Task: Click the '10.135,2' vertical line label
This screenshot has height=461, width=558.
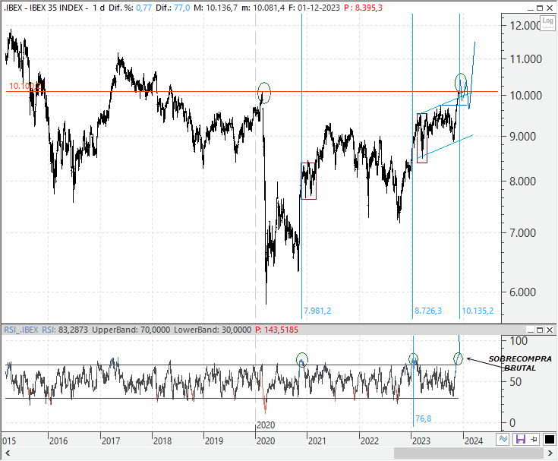Action: pos(478,311)
